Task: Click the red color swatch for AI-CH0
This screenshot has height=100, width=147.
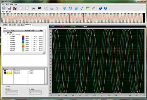Action: [23, 37]
